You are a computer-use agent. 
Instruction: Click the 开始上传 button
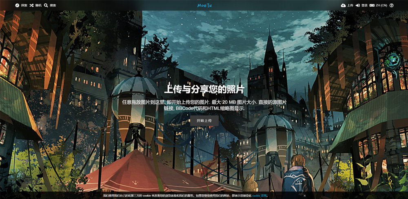[204, 120]
